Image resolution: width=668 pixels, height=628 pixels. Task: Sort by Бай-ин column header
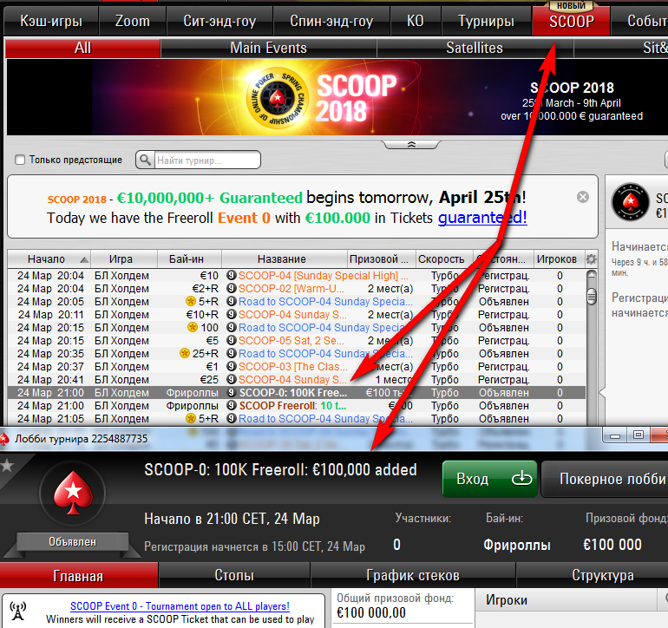coord(189,259)
